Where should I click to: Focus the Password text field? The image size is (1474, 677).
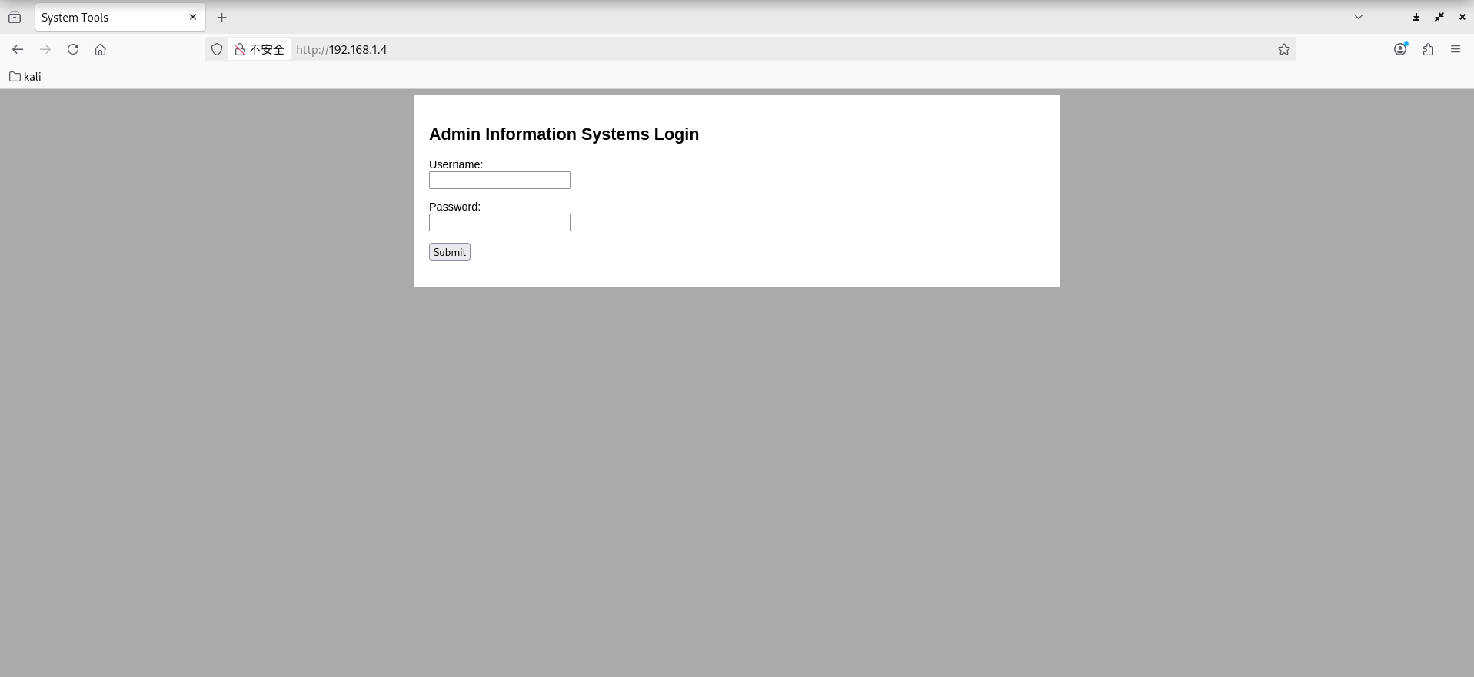499,222
